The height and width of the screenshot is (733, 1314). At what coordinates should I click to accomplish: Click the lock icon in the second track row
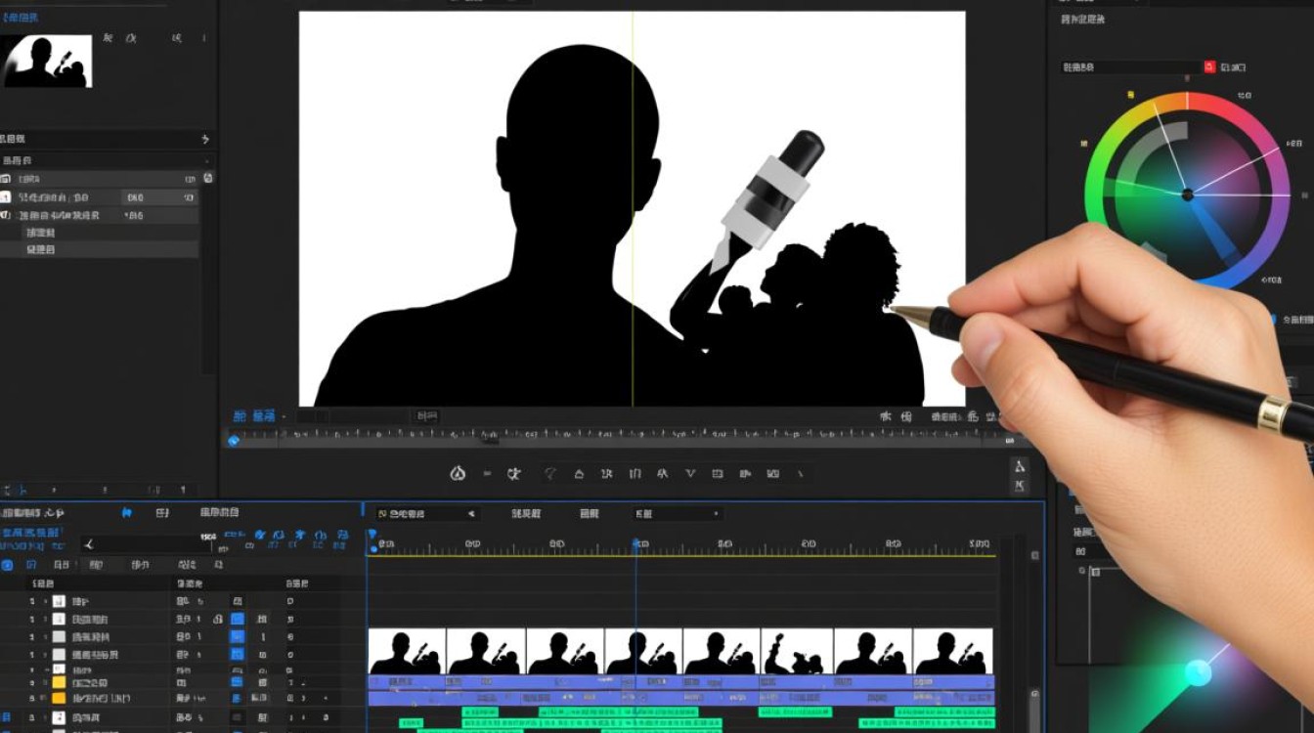coord(217,620)
